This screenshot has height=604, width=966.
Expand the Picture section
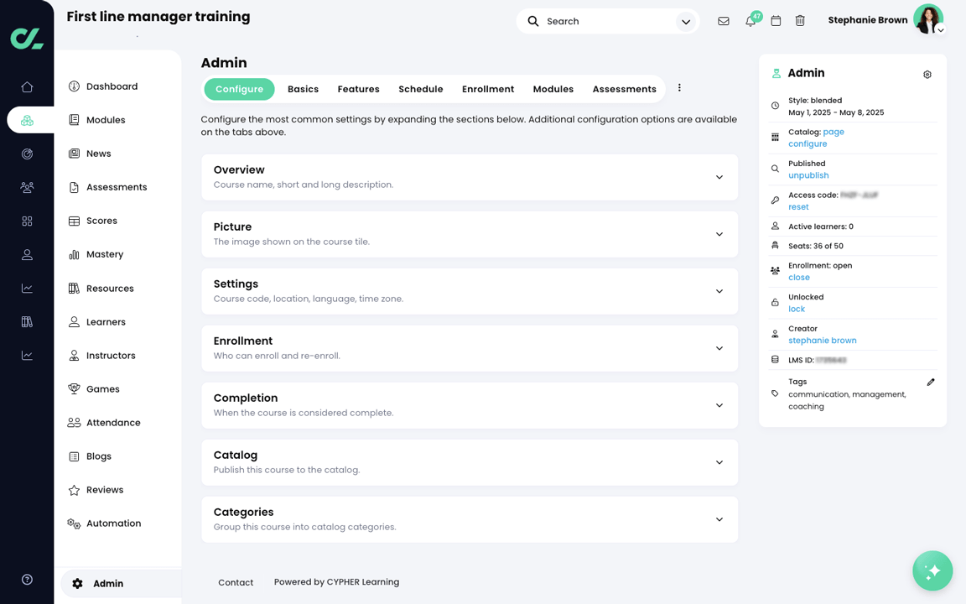coord(470,234)
